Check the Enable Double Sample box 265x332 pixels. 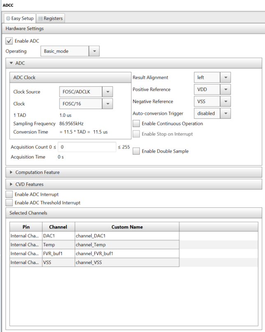tap(136, 151)
